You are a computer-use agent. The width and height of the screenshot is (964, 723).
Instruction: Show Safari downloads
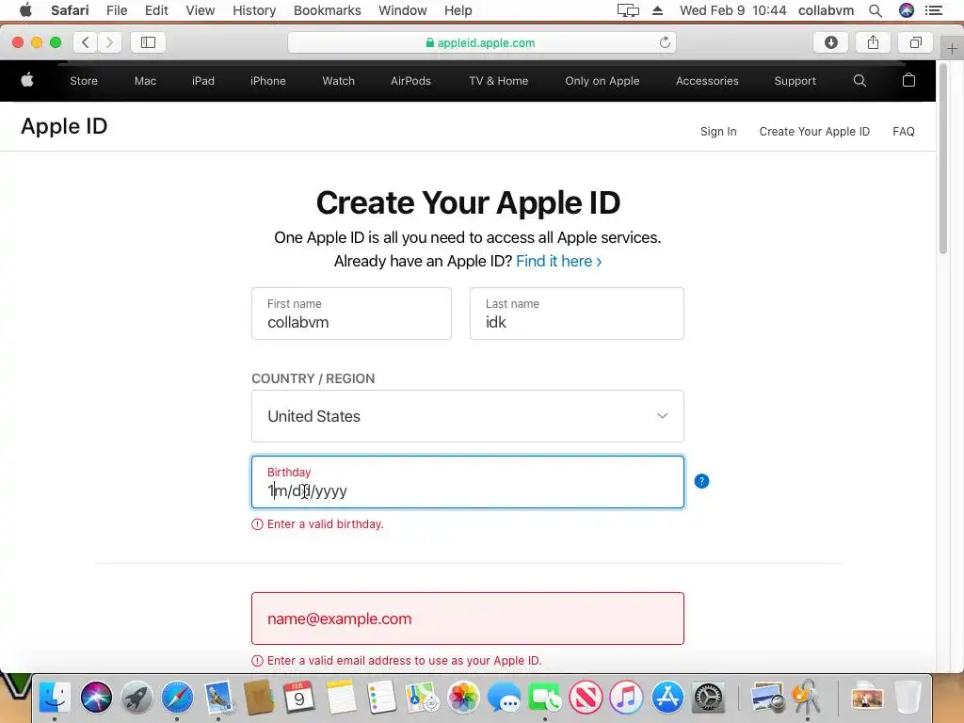830,42
